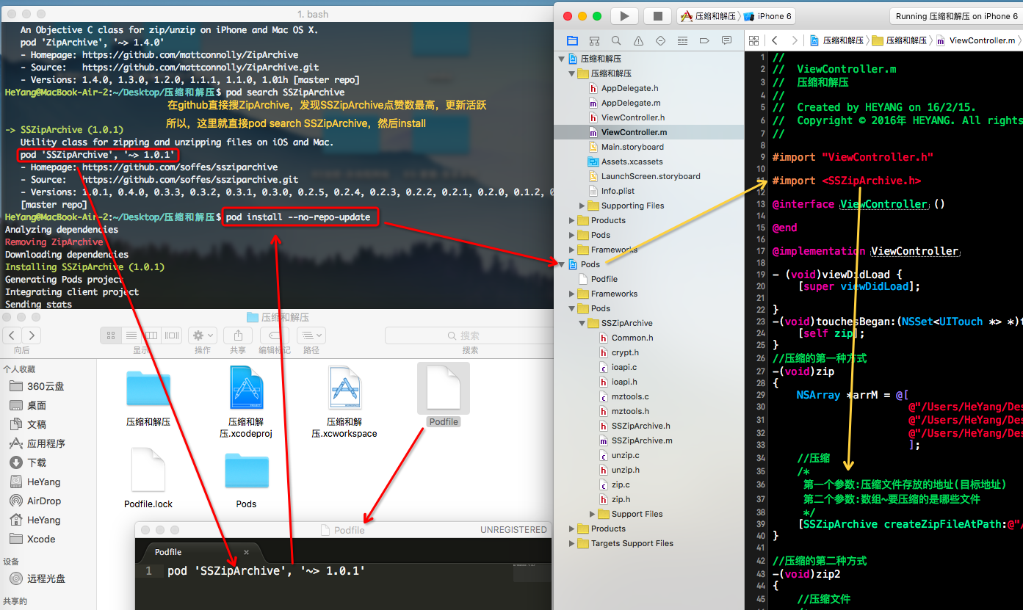This screenshot has height=610, width=1023.
Task: Open the Project navigator in Xcode
Action: tap(572, 40)
